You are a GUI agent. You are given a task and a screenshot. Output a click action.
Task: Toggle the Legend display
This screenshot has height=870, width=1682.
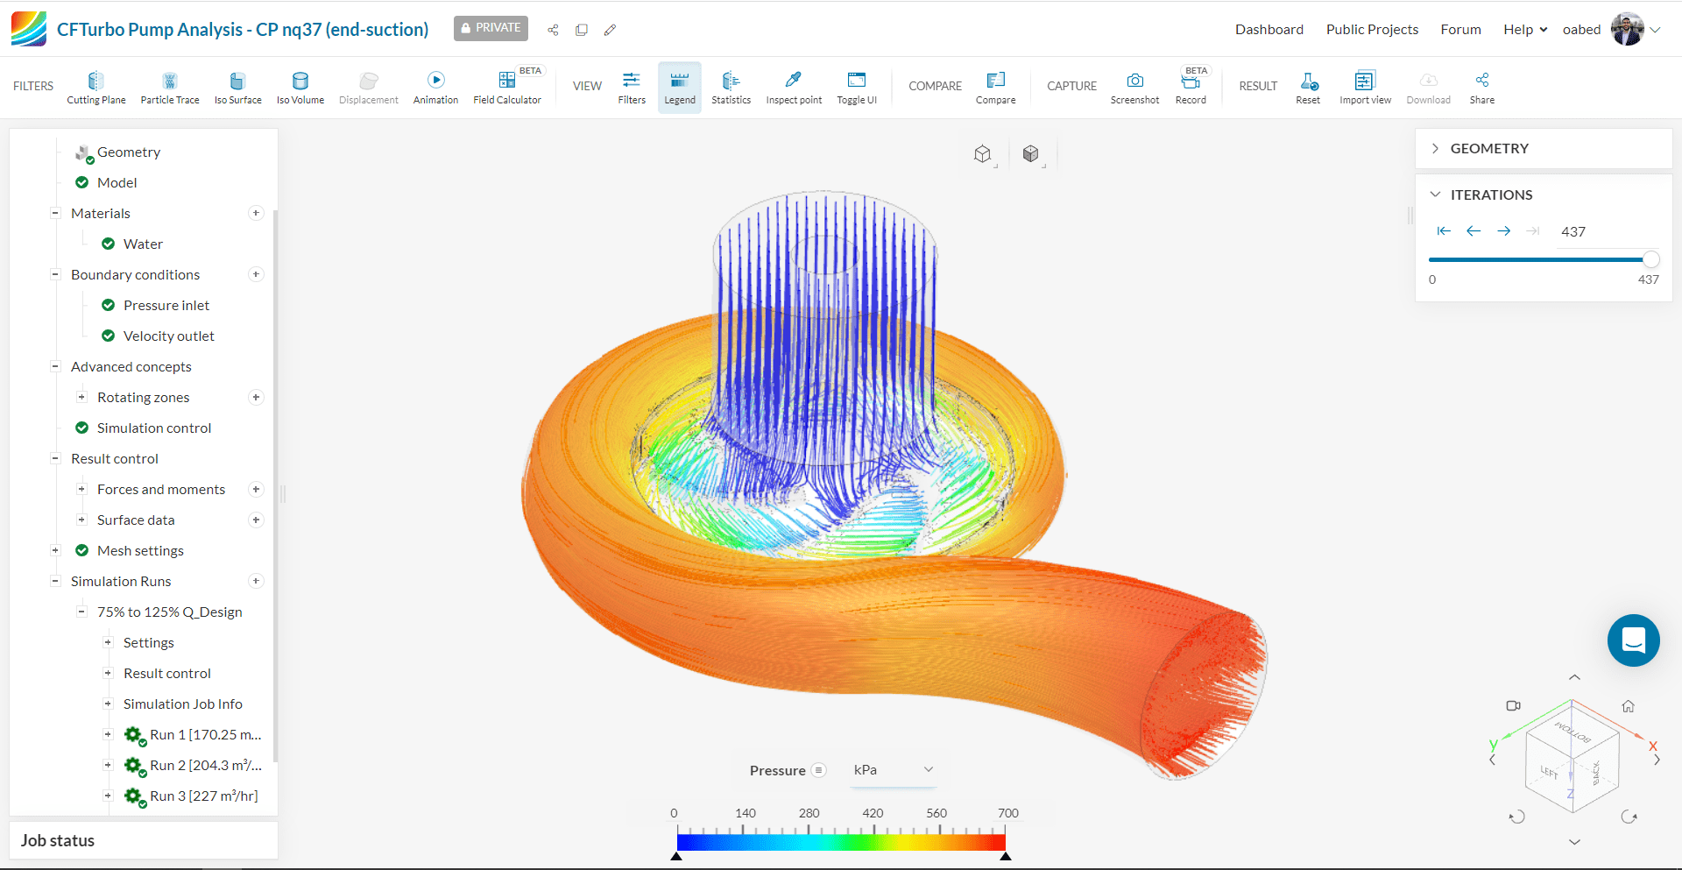point(680,87)
